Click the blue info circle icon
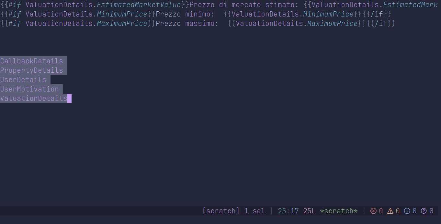 (407, 211)
